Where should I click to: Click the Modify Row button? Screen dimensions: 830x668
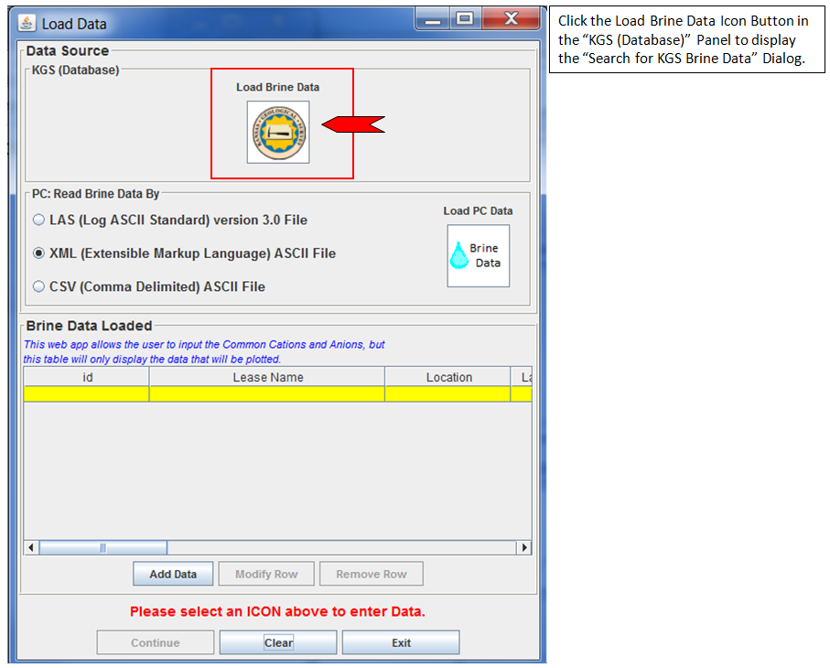266,574
